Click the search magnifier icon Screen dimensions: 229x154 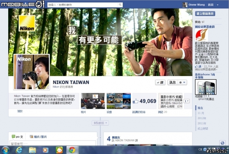point(120,5)
